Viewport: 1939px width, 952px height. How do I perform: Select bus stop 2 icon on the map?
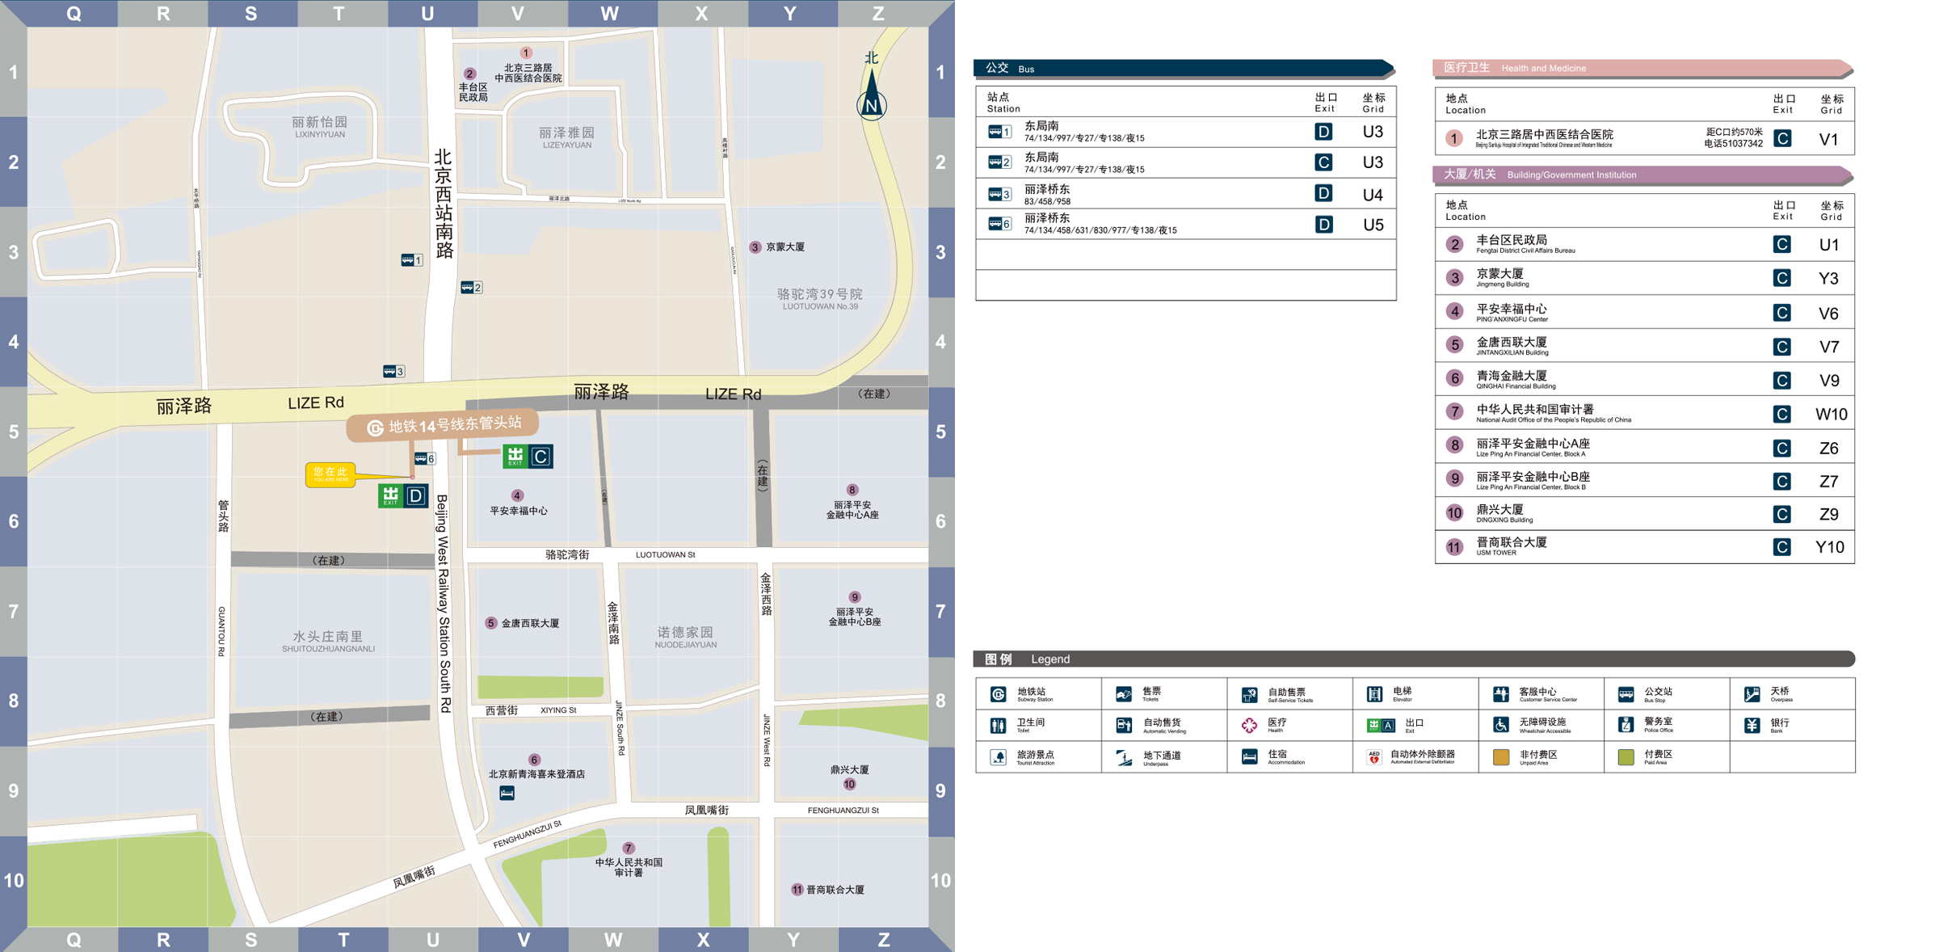coord(471,288)
